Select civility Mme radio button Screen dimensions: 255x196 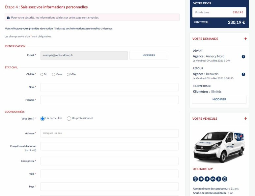(x=53, y=74)
